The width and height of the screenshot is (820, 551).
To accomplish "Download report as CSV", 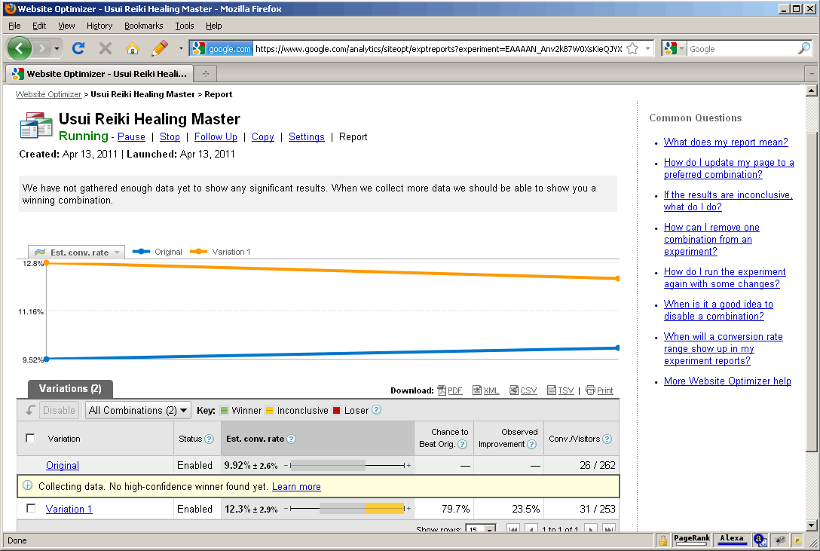I will pyautogui.click(x=523, y=390).
